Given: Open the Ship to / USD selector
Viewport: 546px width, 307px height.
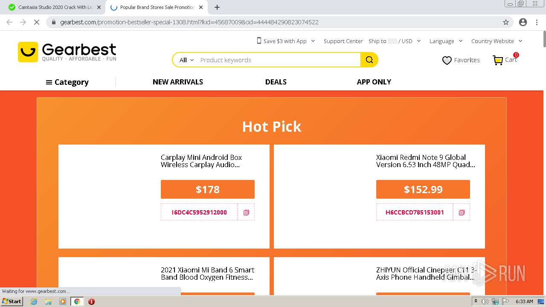Looking at the screenshot, I should 395,41.
